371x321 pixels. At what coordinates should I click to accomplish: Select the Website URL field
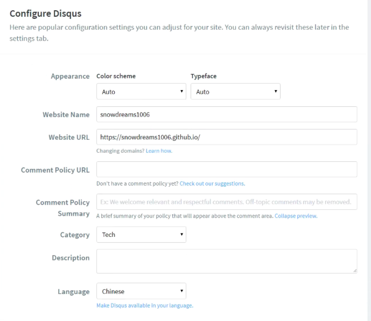coord(226,137)
